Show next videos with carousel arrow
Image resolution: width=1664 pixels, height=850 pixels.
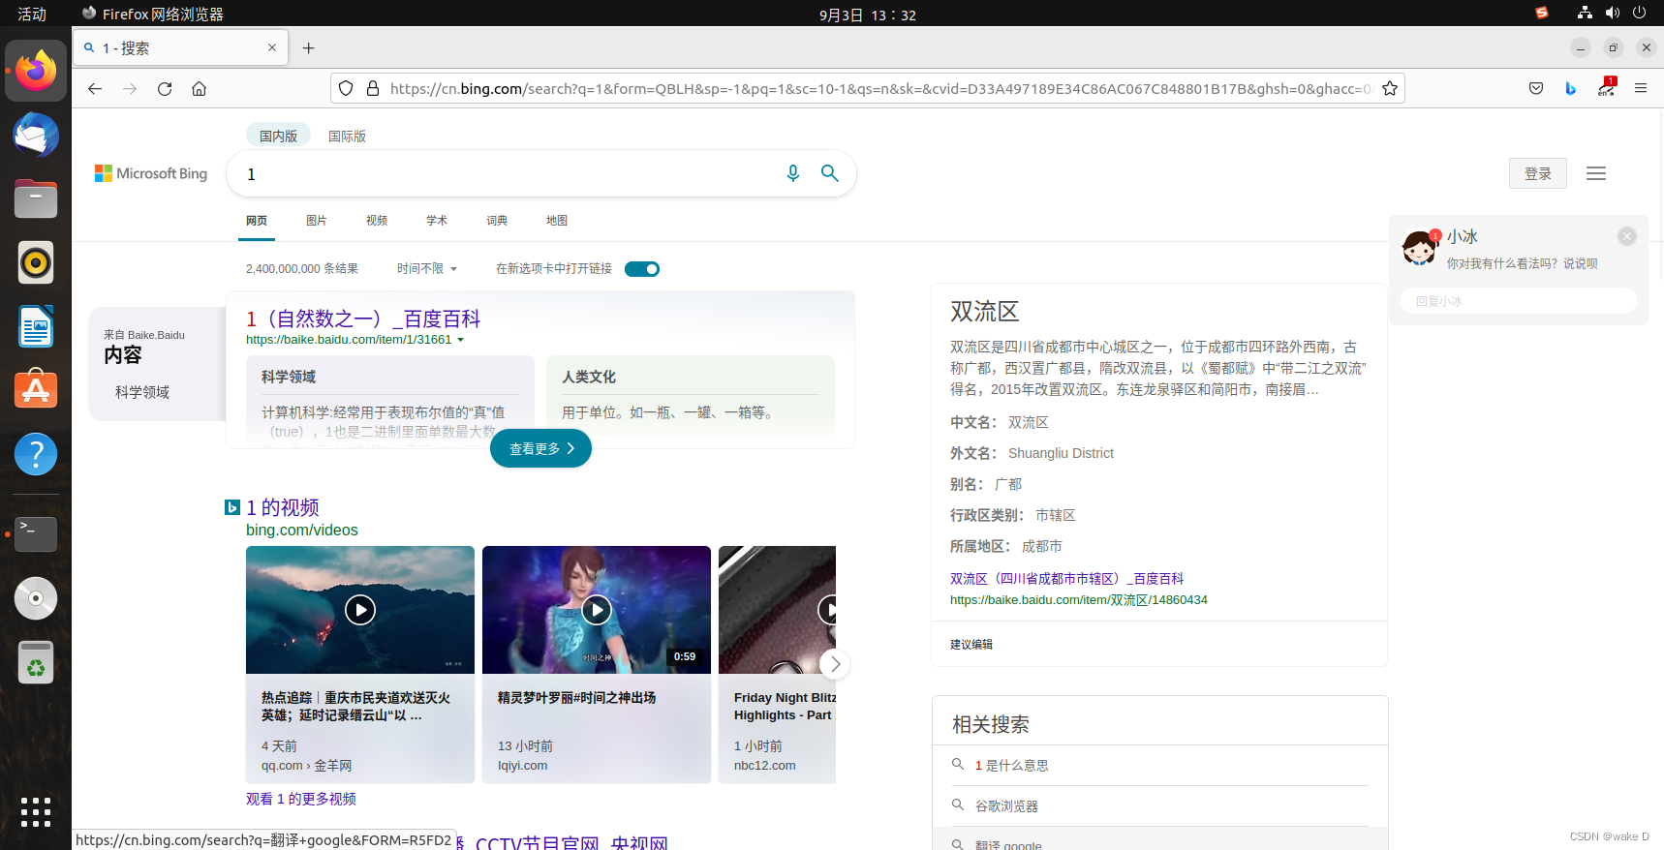pos(835,664)
